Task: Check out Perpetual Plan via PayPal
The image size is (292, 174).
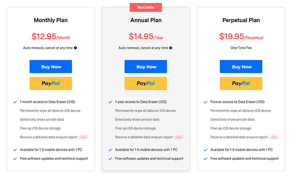Action: point(241,83)
